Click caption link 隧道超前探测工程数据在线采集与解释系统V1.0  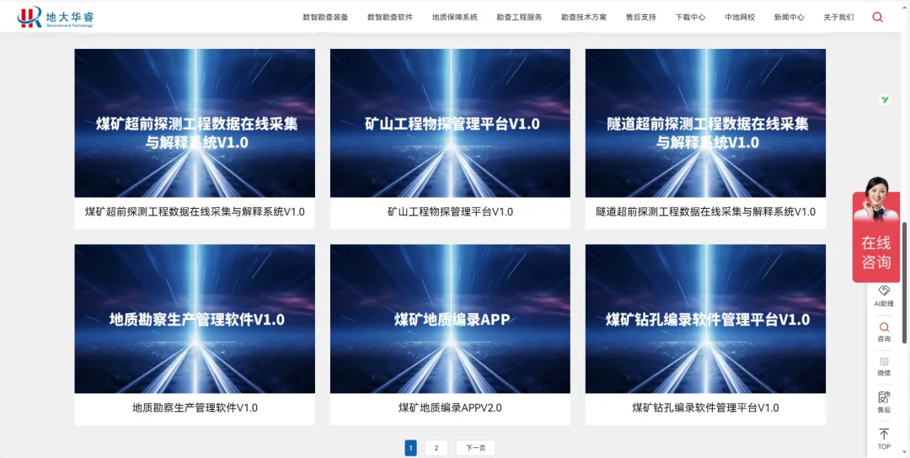click(705, 212)
